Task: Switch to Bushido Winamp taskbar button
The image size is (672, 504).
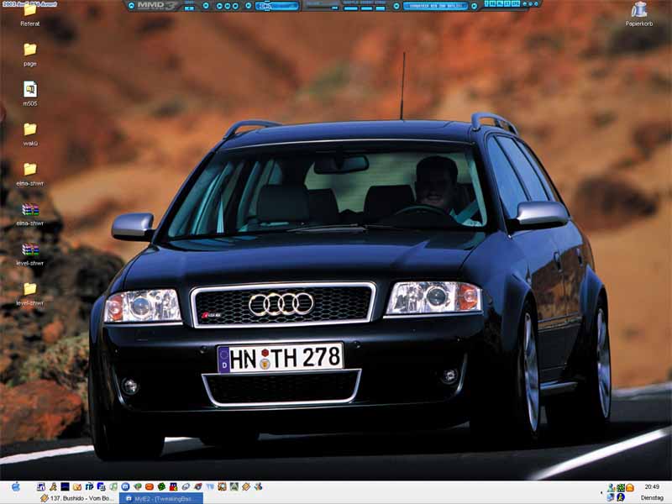Action: [x=78, y=498]
